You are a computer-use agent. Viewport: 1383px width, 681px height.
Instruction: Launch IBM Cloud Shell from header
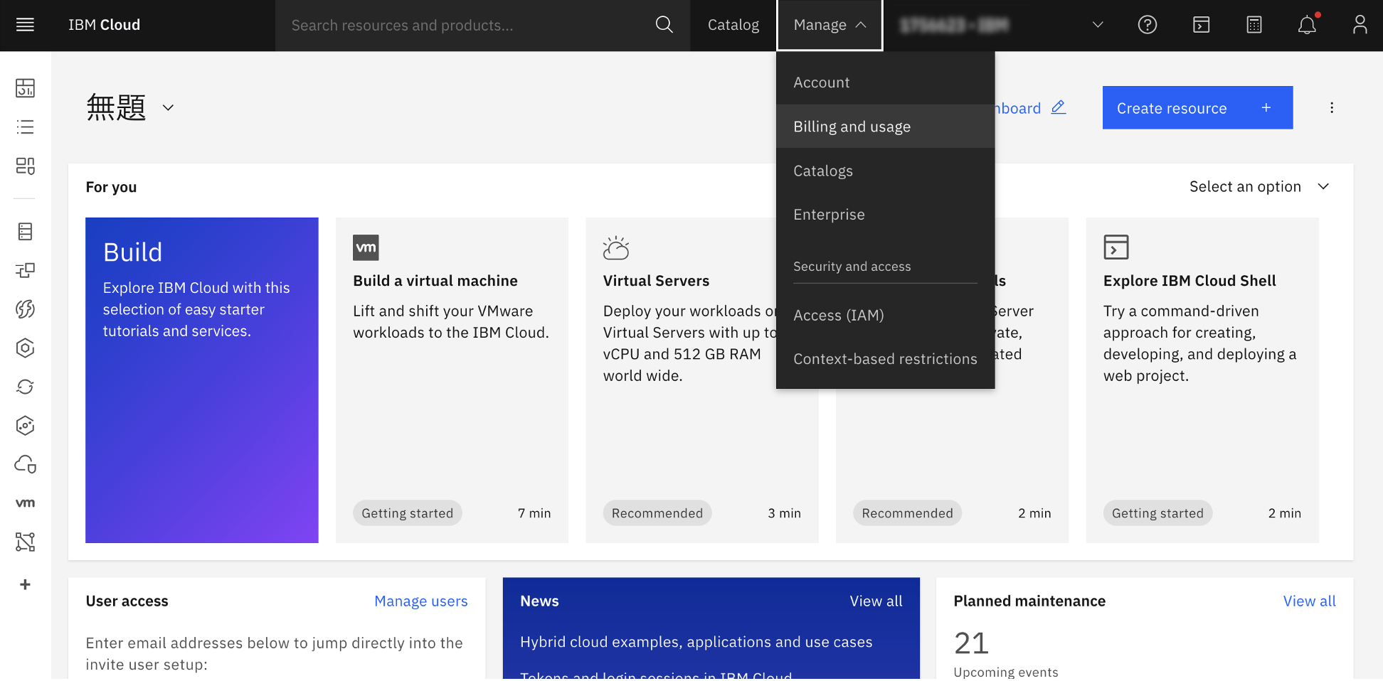click(x=1201, y=25)
